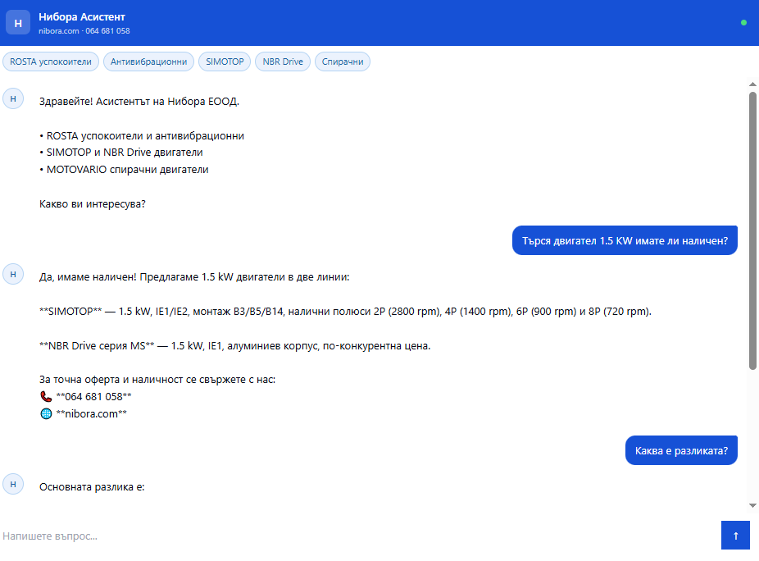
Task: Click the Нибора Асистент avatar in header
Action: click(18, 23)
